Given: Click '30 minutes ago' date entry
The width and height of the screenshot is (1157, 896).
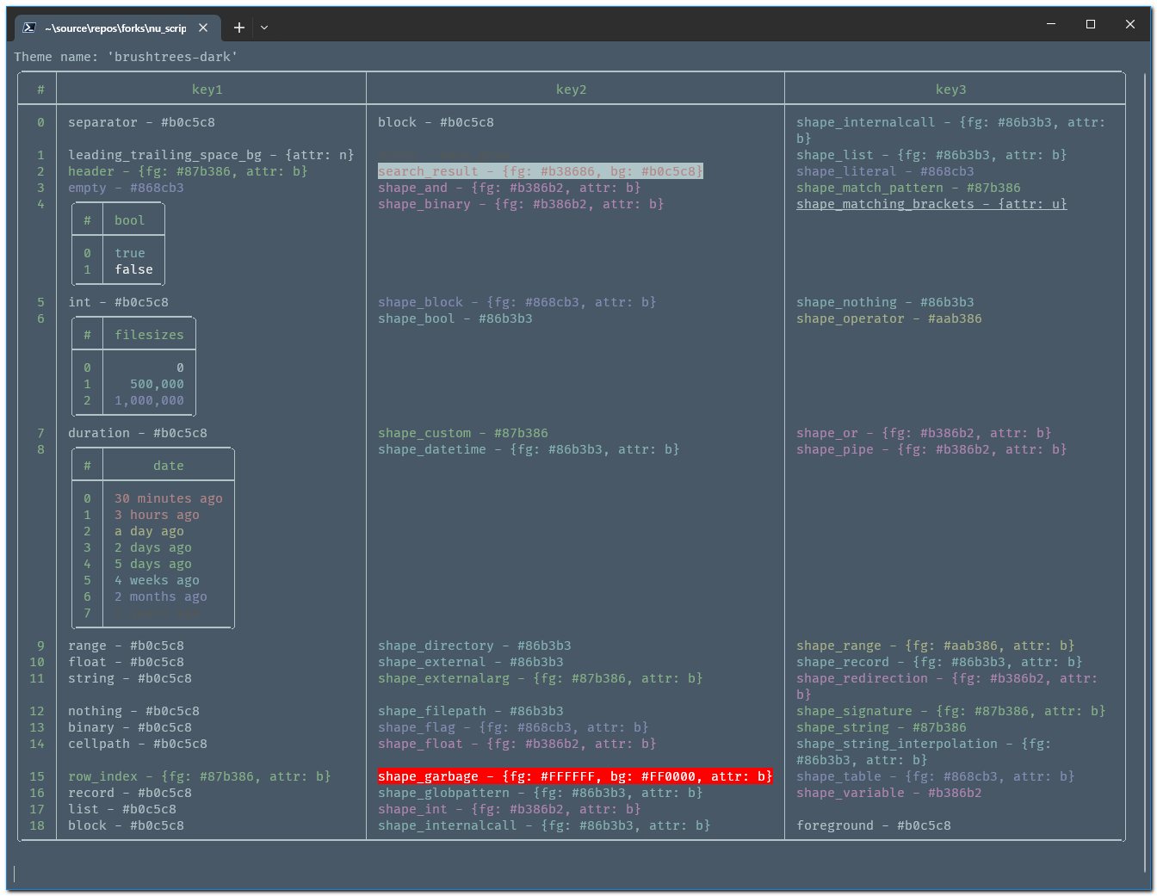Looking at the screenshot, I should [x=169, y=498].
